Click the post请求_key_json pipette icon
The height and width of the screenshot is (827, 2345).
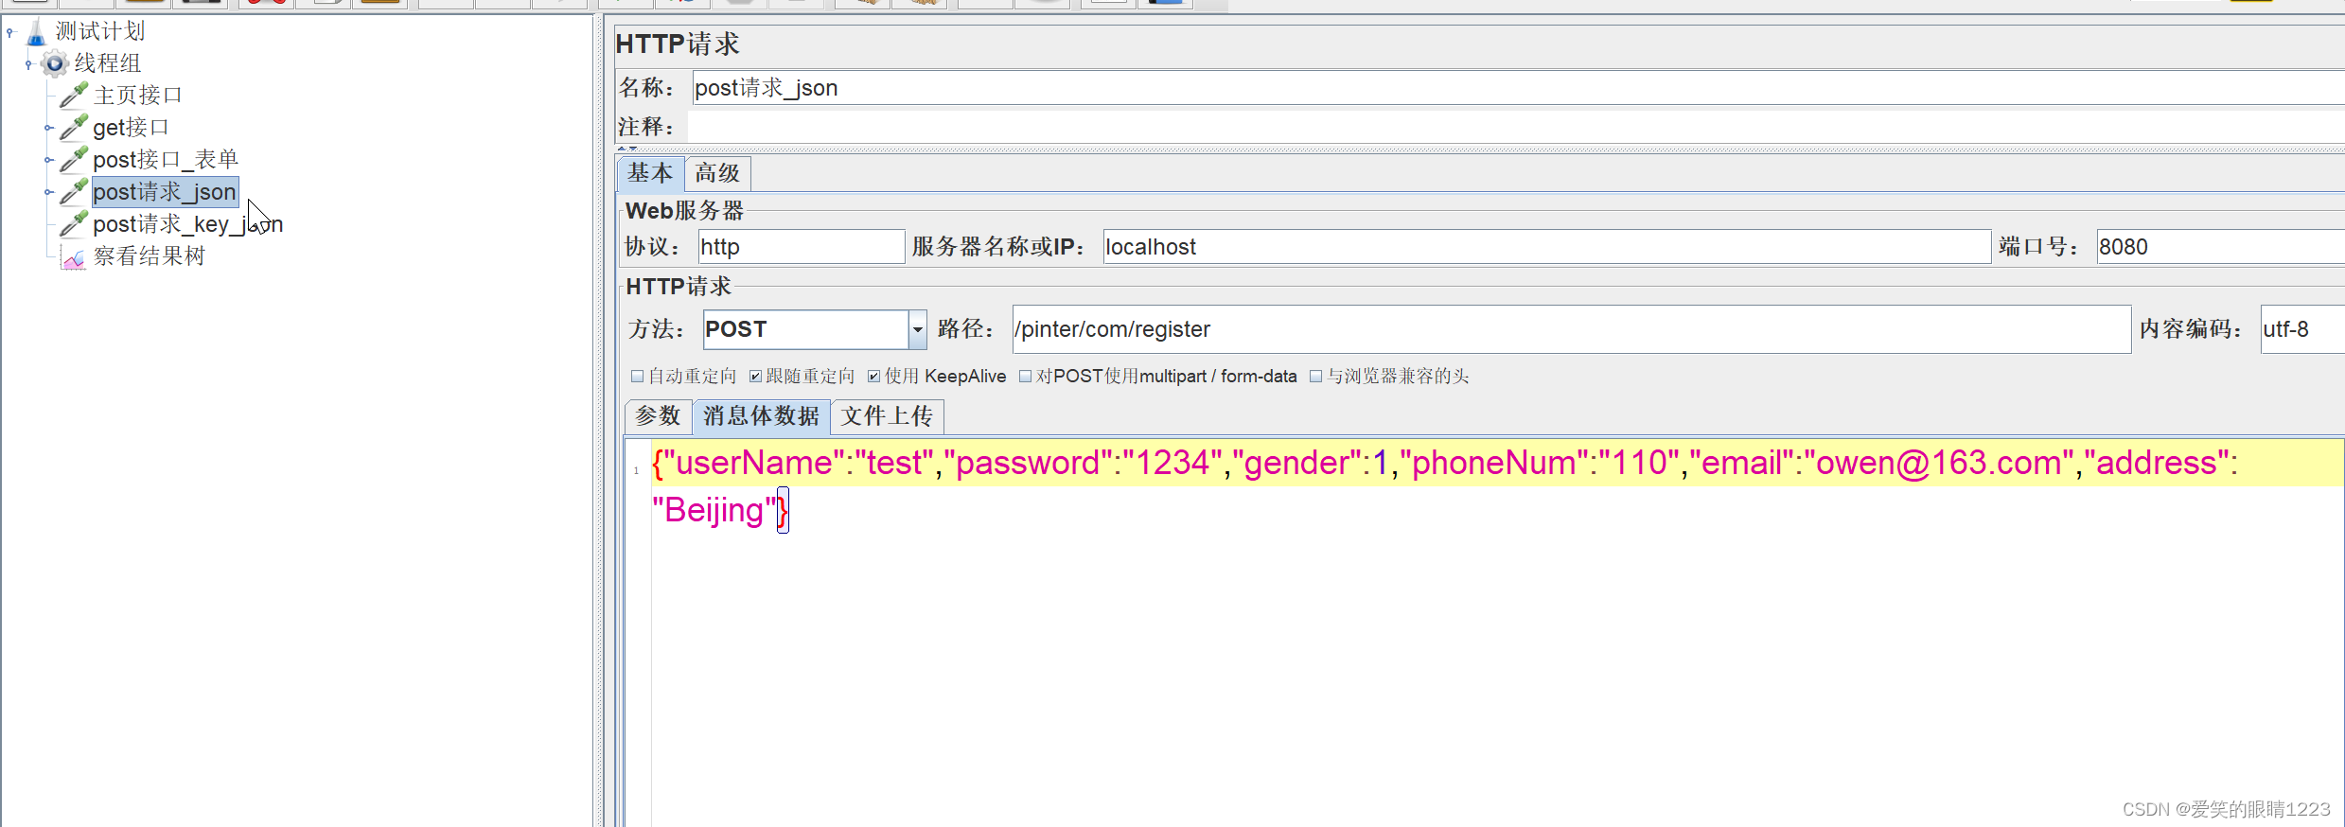click(74, 224)
